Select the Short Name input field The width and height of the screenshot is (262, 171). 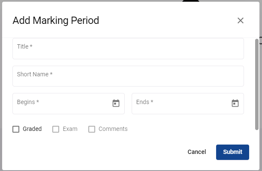(128, 76)
